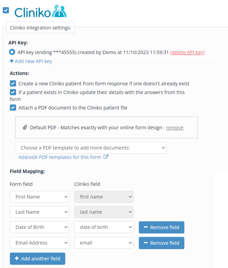This screenshot has height=268, width=228.
Task: Open the email Cliniko field dropdown
Action: tap(104, 243)
